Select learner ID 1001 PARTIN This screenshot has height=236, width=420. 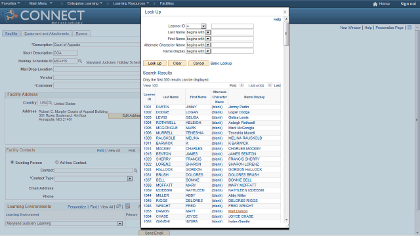pos(147,107)
